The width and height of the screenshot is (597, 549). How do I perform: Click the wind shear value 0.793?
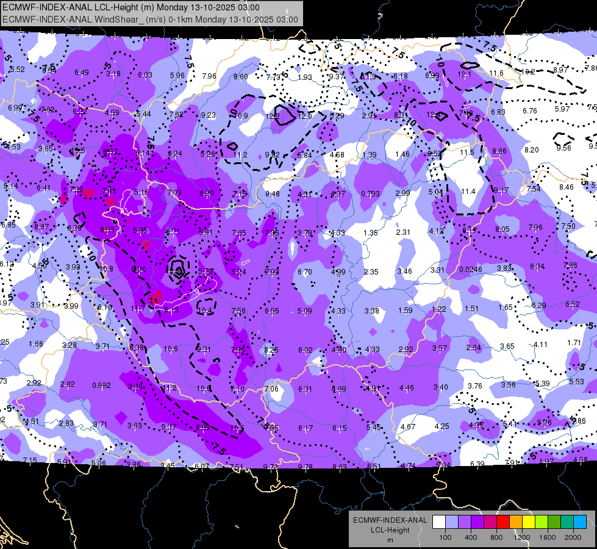(370, 193)
